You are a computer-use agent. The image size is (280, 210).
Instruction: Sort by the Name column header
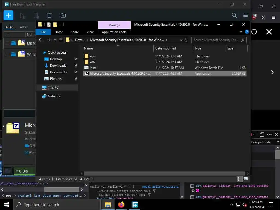pos(118,48)
